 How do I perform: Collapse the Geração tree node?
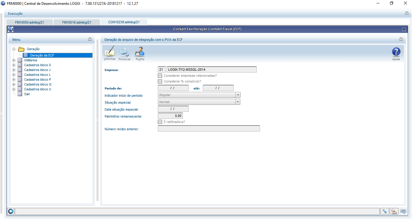[x=14, y=49]
